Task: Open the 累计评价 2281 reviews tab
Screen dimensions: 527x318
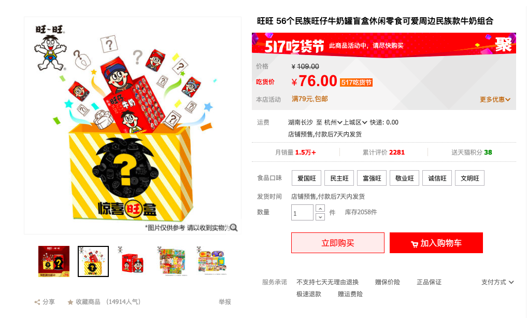Action: click(383, 153)
